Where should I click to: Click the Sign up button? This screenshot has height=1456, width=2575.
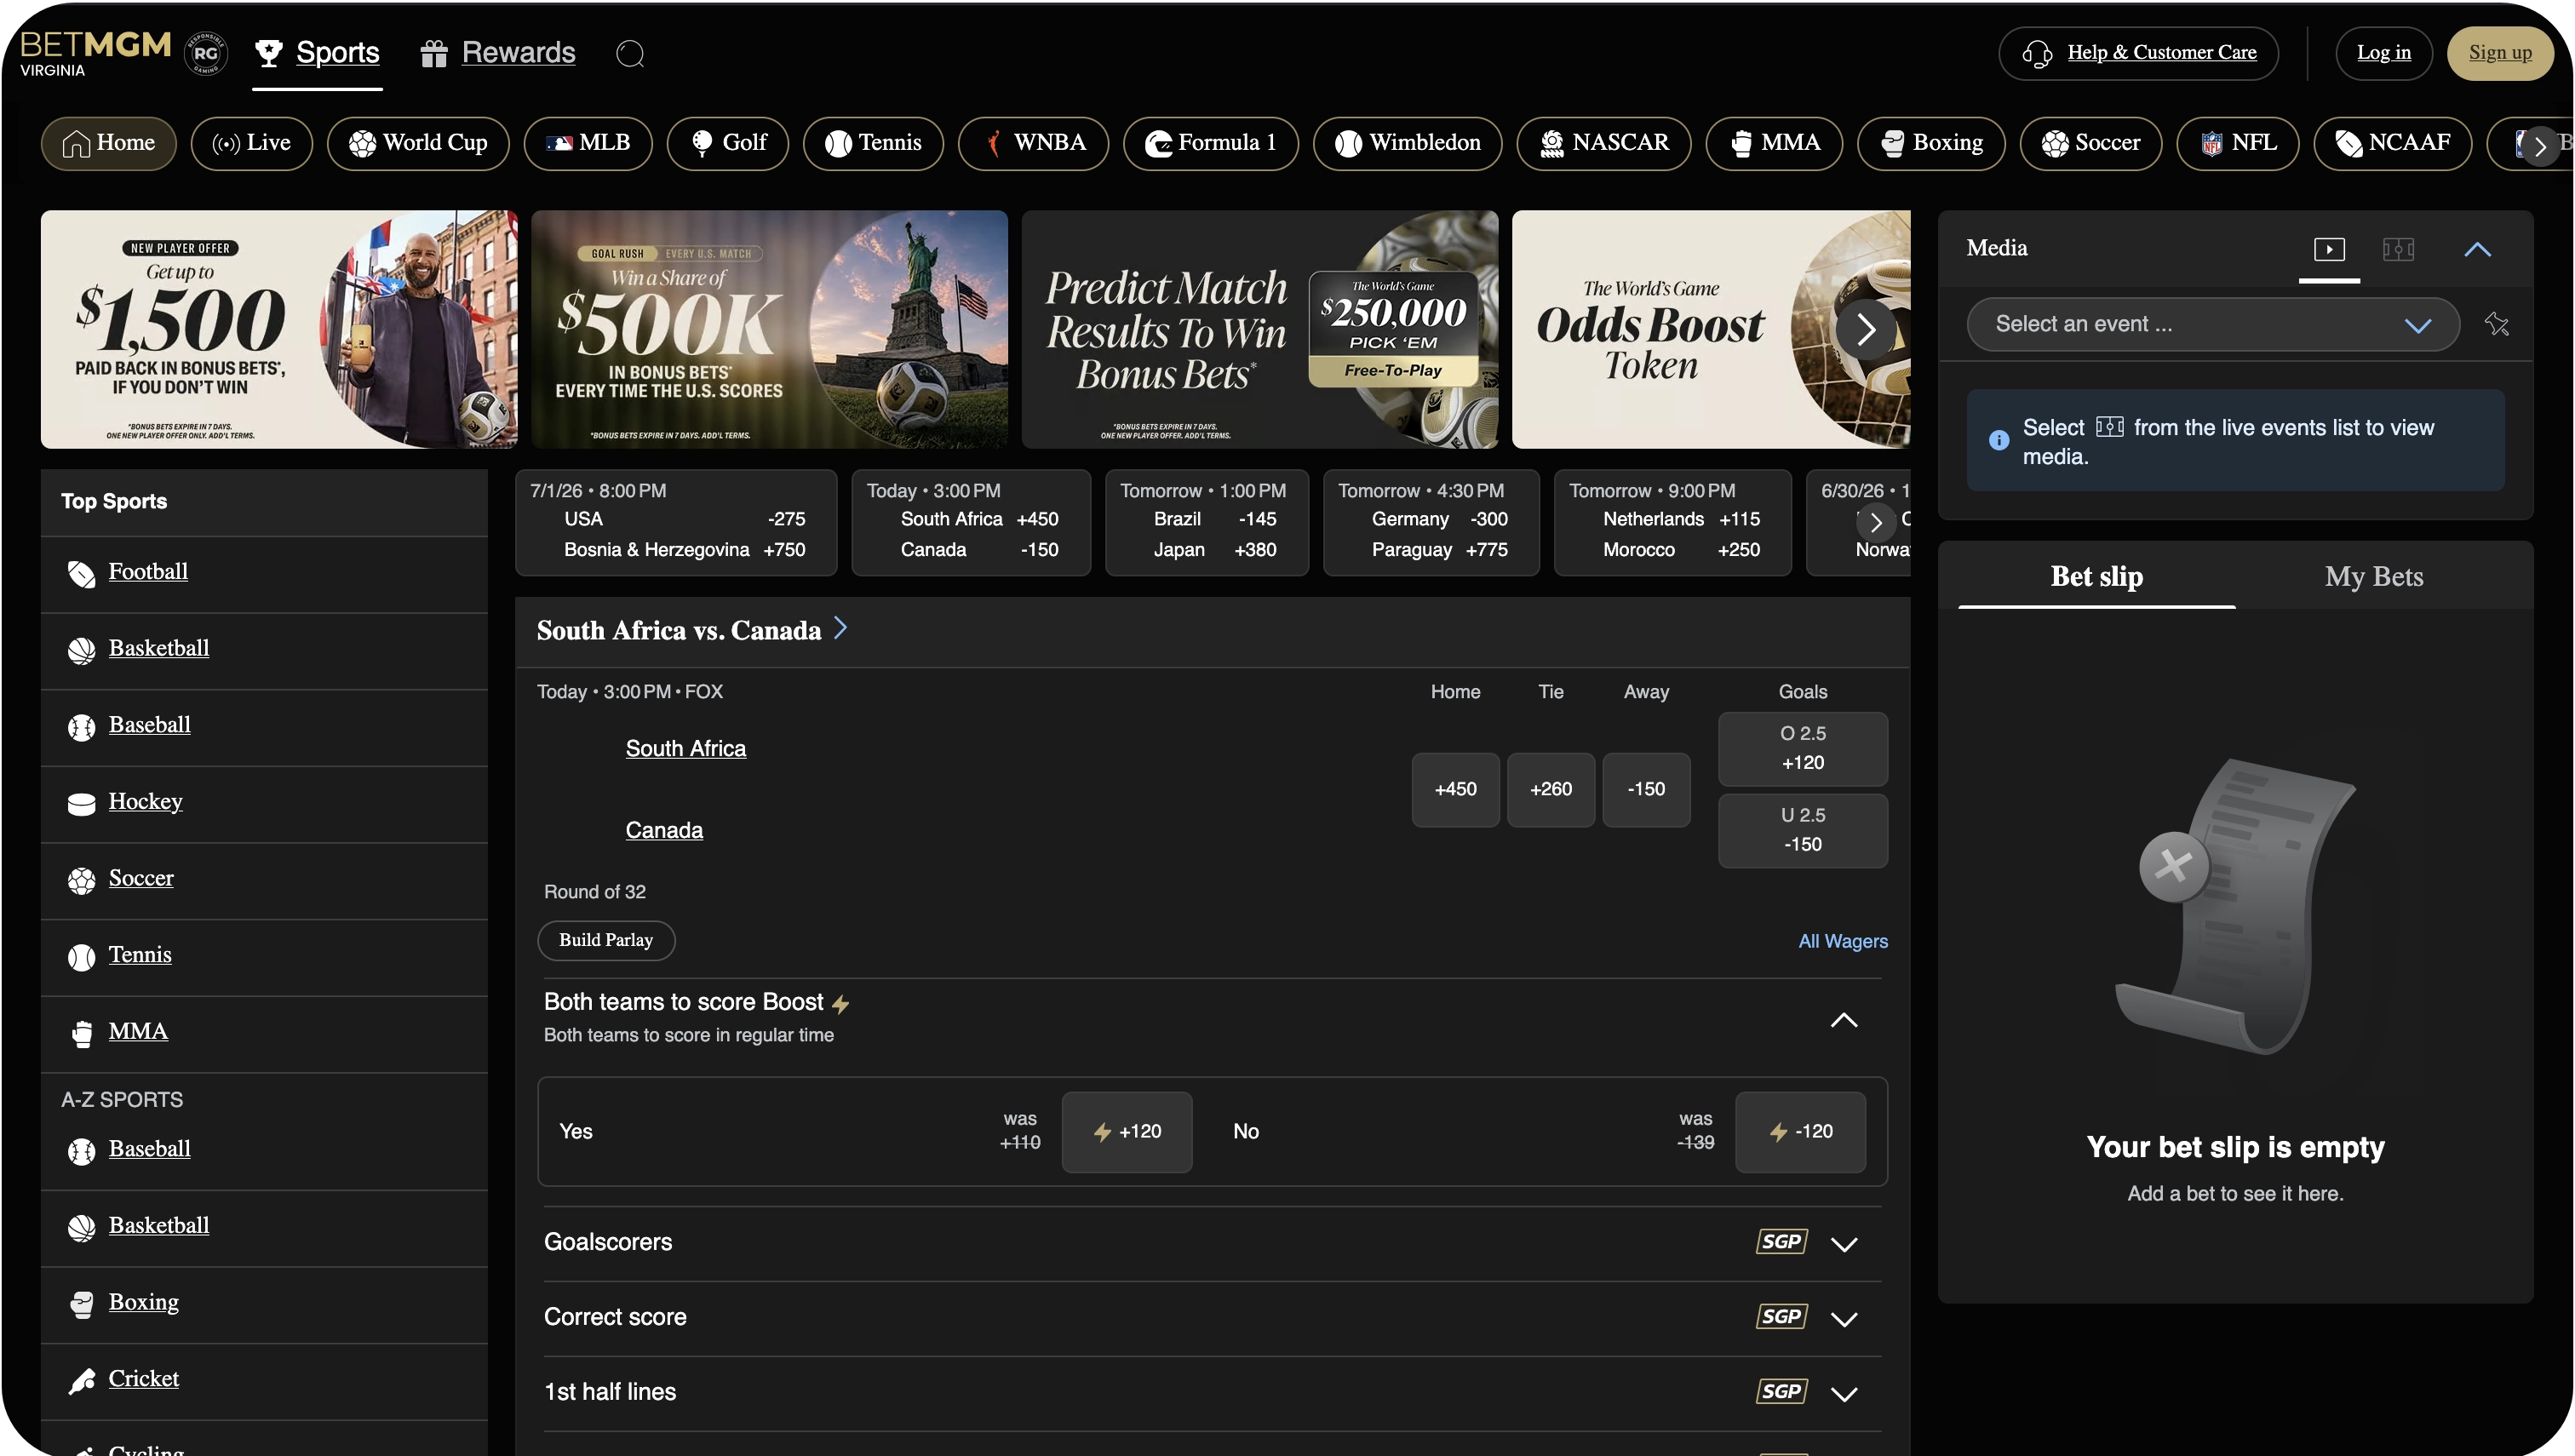pos(2499,53)
